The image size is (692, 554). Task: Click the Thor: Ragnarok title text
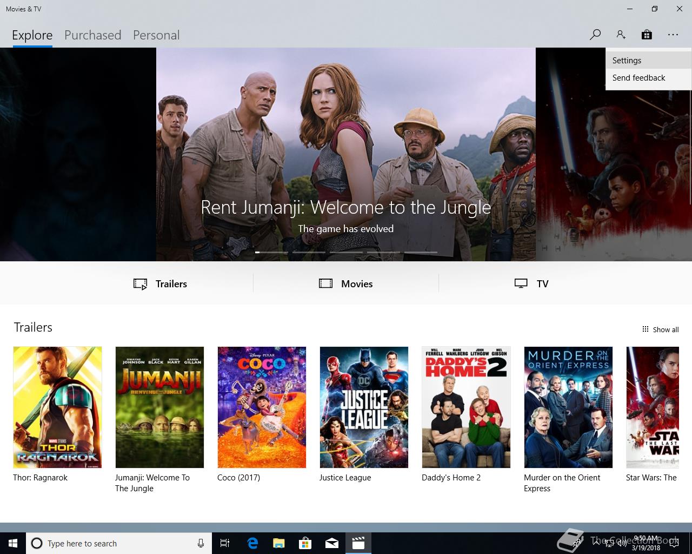click(x=40, y=478)
